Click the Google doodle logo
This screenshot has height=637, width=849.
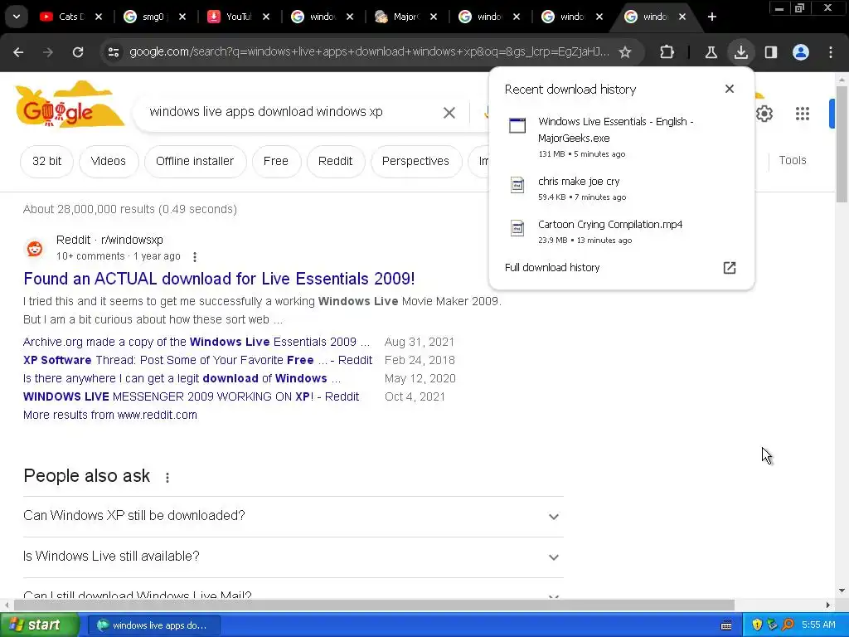[70, 106]
